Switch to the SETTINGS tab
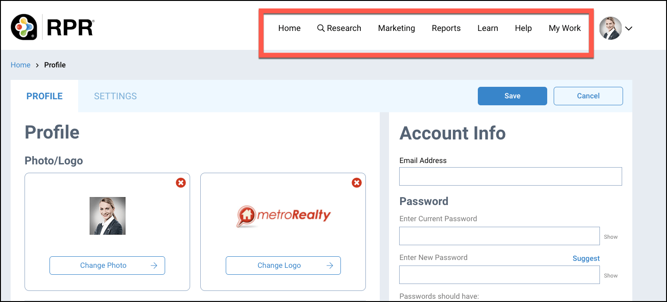 coord(115,96)
